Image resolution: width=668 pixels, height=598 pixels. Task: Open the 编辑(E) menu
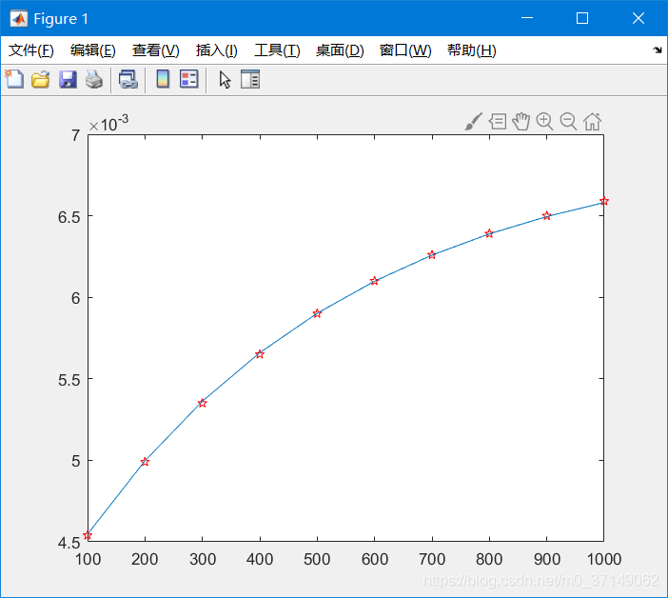tap(93, 50)
